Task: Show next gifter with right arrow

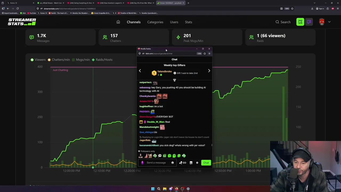Action: coord(209,71)
